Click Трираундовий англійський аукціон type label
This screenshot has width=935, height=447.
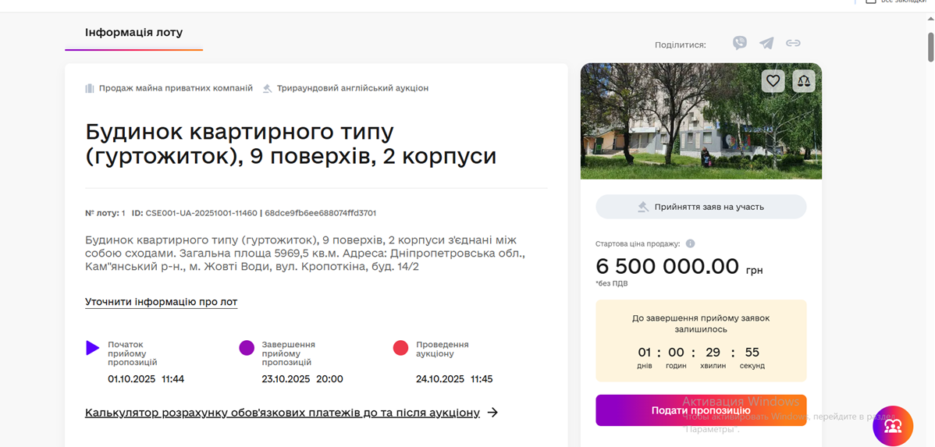352,88
